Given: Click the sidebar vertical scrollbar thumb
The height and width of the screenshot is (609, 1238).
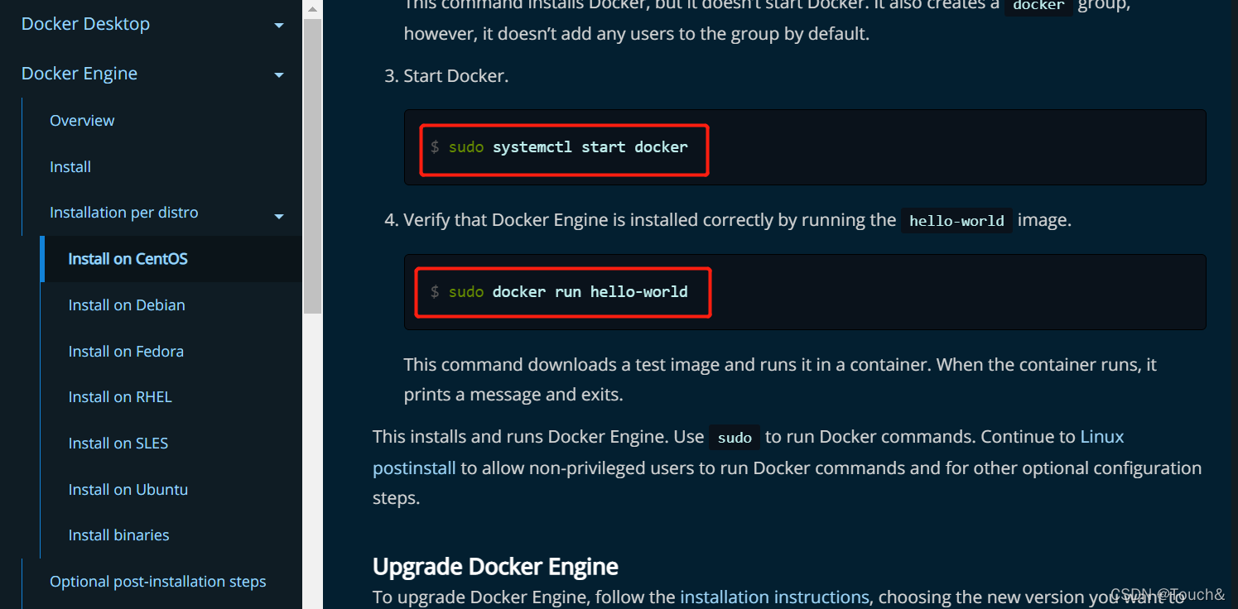Looking at the screenshot, I should (x=312, y=165).
